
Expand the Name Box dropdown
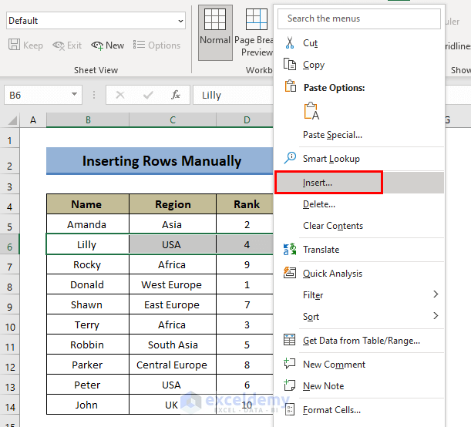click(75, 95)
